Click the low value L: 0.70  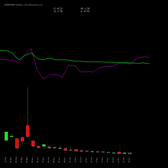tap(85, 11)
